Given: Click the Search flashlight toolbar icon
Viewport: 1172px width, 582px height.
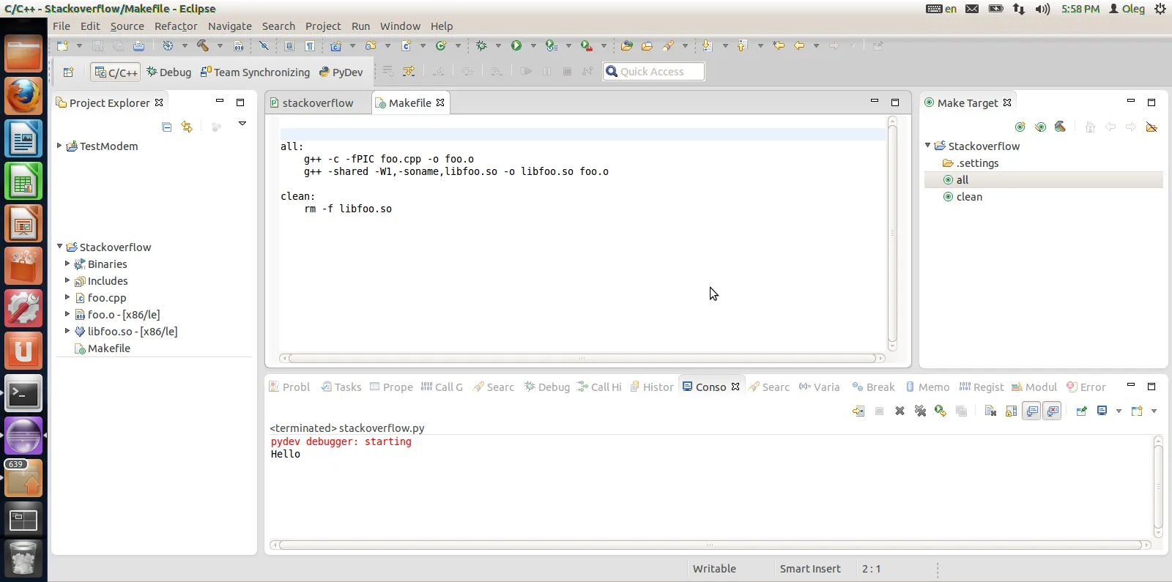Looking at the screenshot, I should click(x=668, y=45).
